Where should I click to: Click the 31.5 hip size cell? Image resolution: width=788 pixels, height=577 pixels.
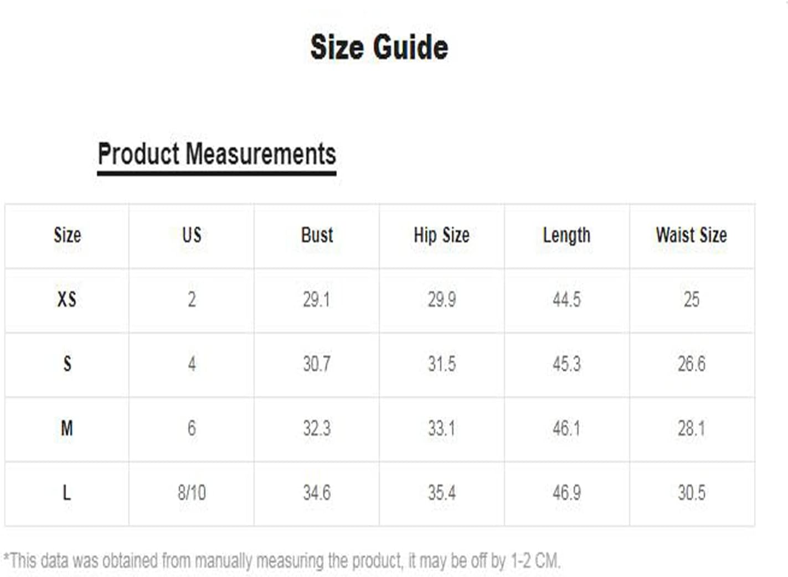pos(441,364)
